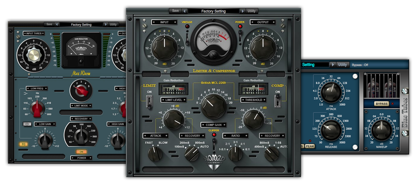
Task: Open the Factory Setting preset list in center plugin
Action: click(x=213, y=11)
